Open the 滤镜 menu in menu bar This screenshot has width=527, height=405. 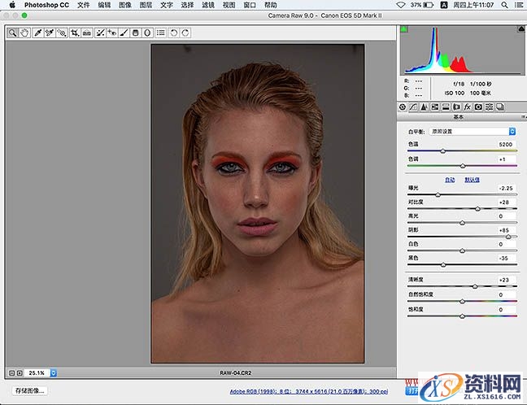point(208,5)
